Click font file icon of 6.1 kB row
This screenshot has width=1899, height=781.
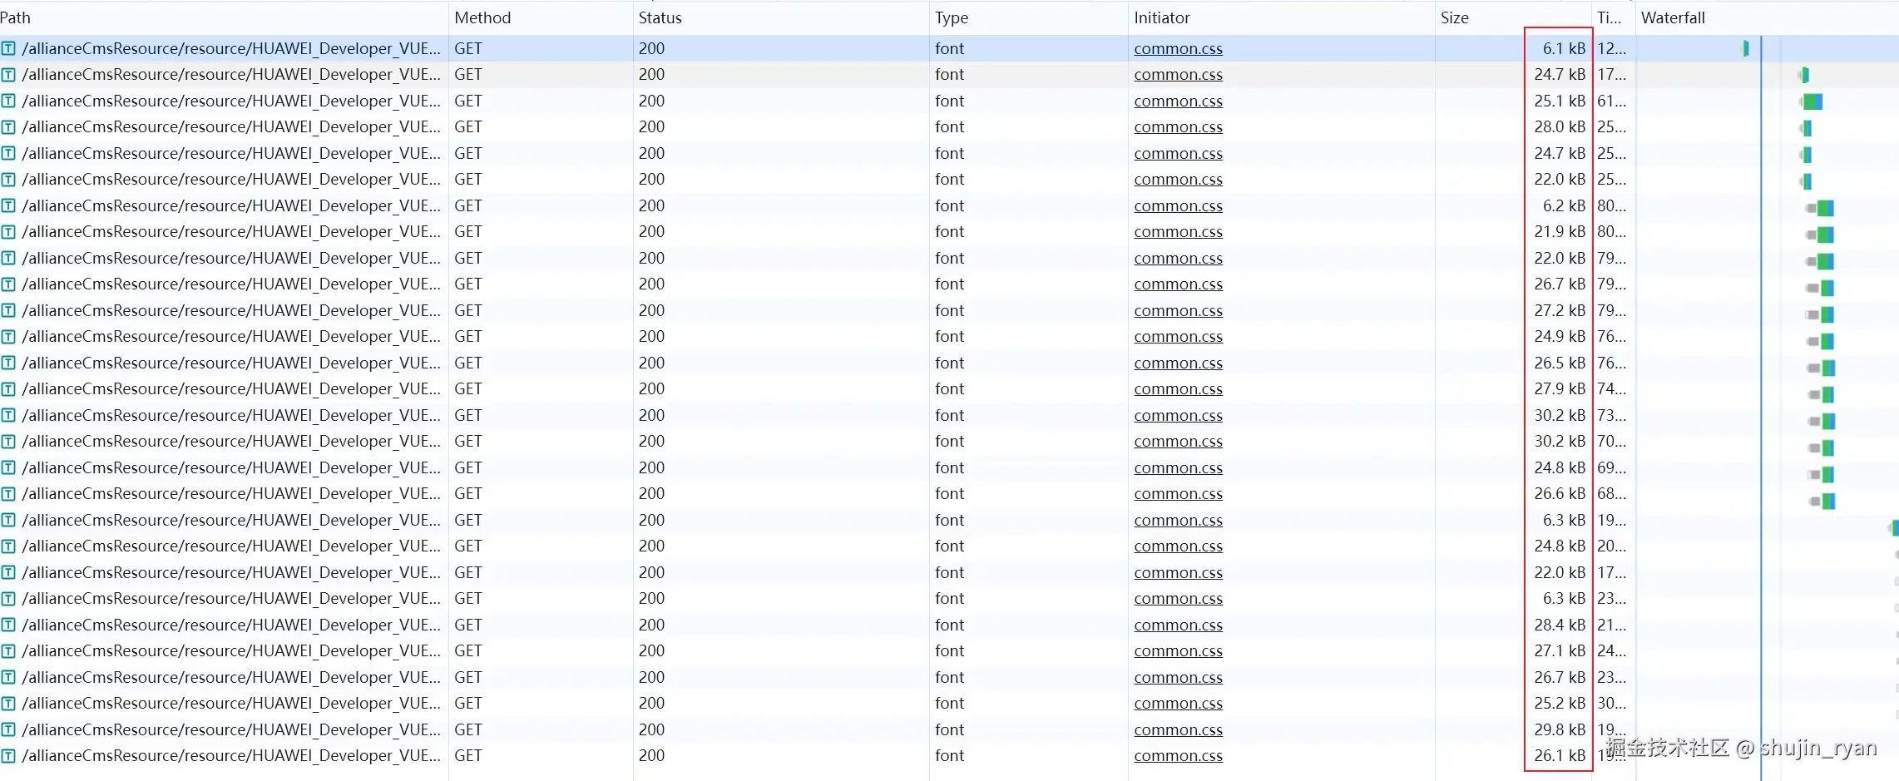(x=8, y=48)
